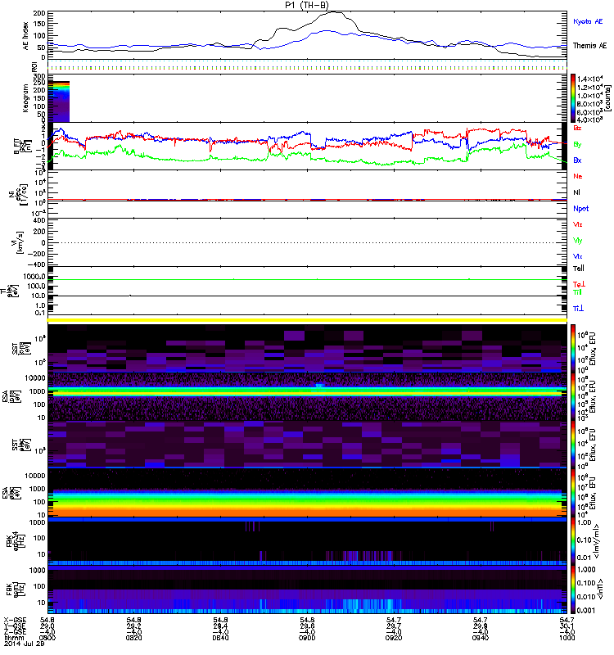This screenshot has height=655, width=614.
Task: Select the blue "Ti⊥" legend label
Action: [578, 309]
